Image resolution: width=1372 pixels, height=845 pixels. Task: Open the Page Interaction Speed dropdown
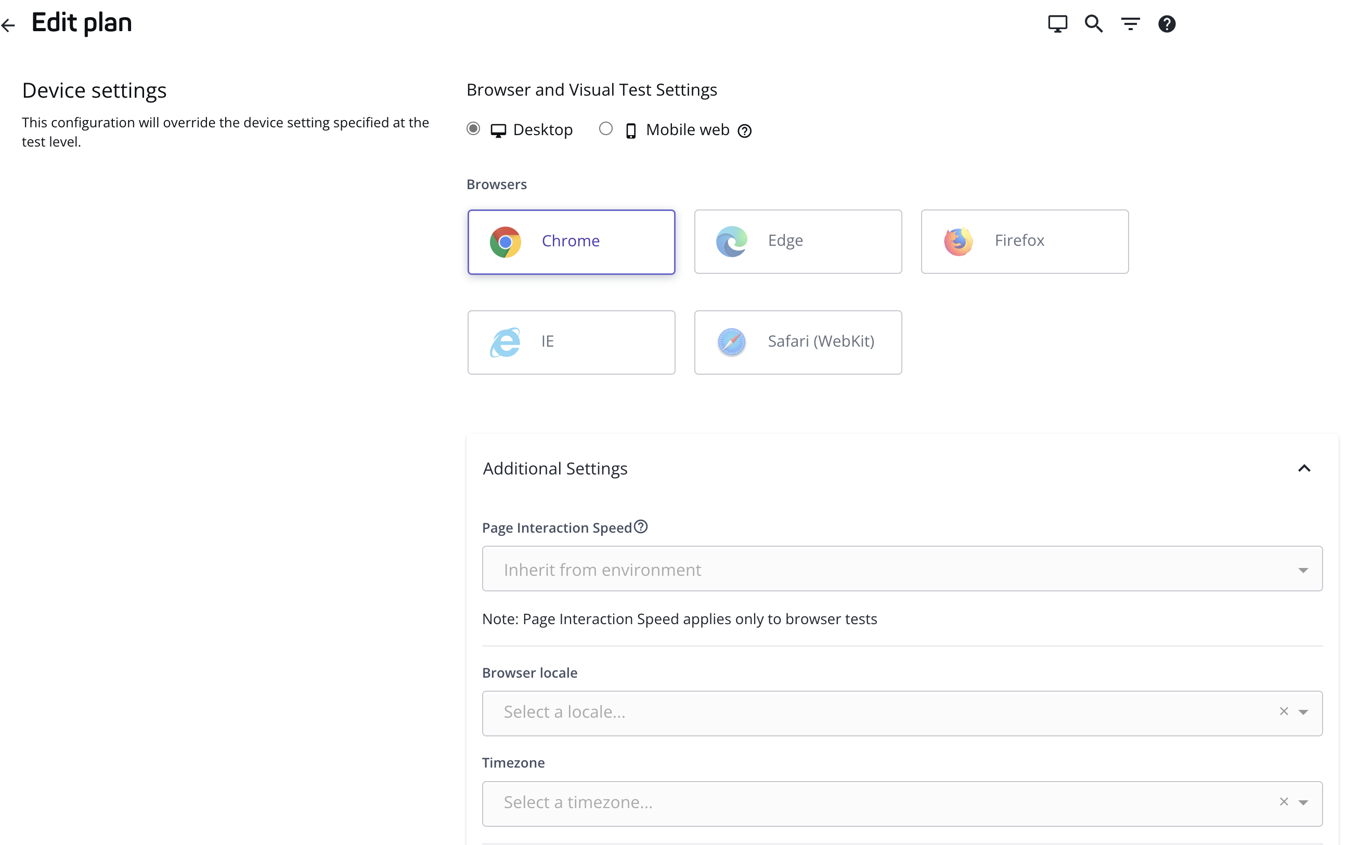902,569
